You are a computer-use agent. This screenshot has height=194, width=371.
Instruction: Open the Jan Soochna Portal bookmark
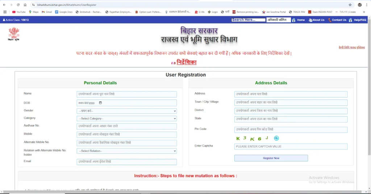274,12
